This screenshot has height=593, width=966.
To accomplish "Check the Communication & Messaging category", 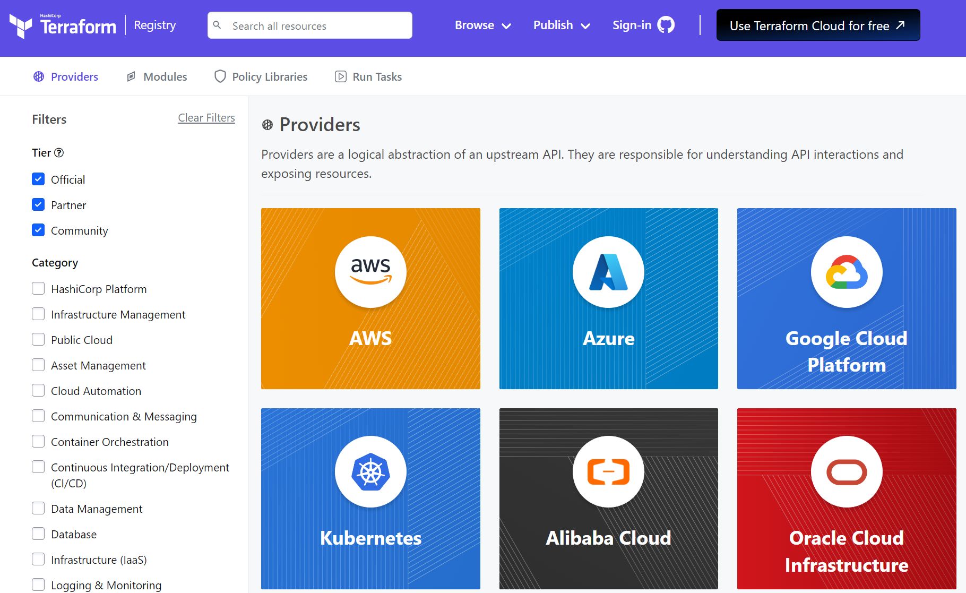I will click(x=38, y=416).
